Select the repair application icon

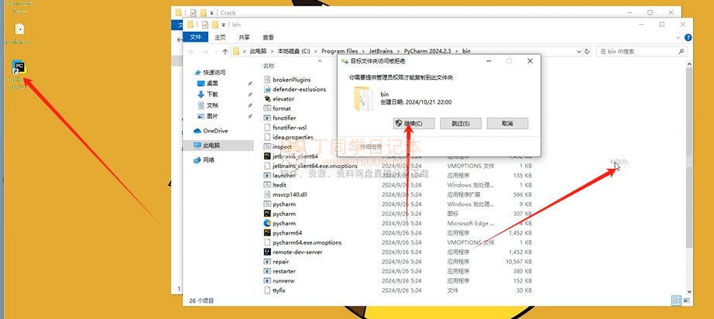coord(268,261)
